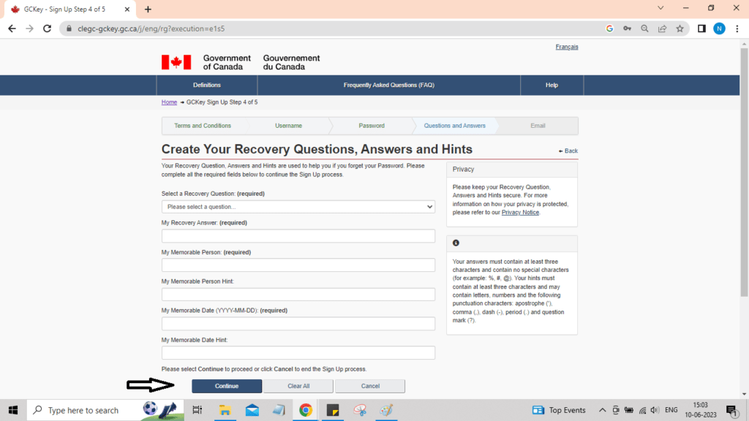Open the Definitions menu item
Viewport: 749px width, 421px height.
[x=207, y=86]
